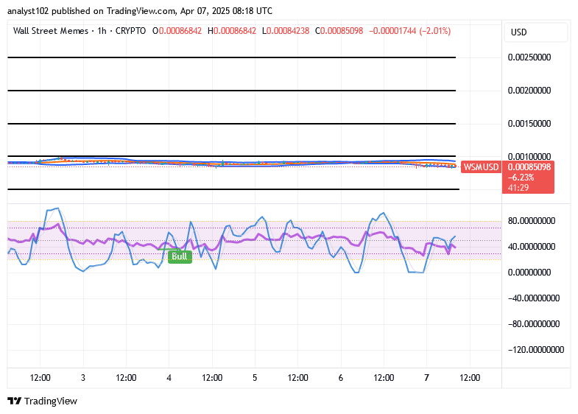Click the date label 4 on time axis
578x414 pixels.
[169, 378]
